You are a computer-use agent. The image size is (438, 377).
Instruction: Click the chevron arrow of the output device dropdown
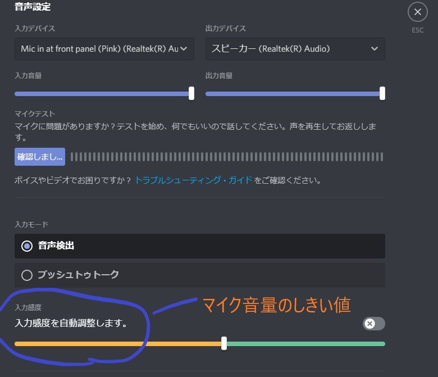(x=375, y=49)
